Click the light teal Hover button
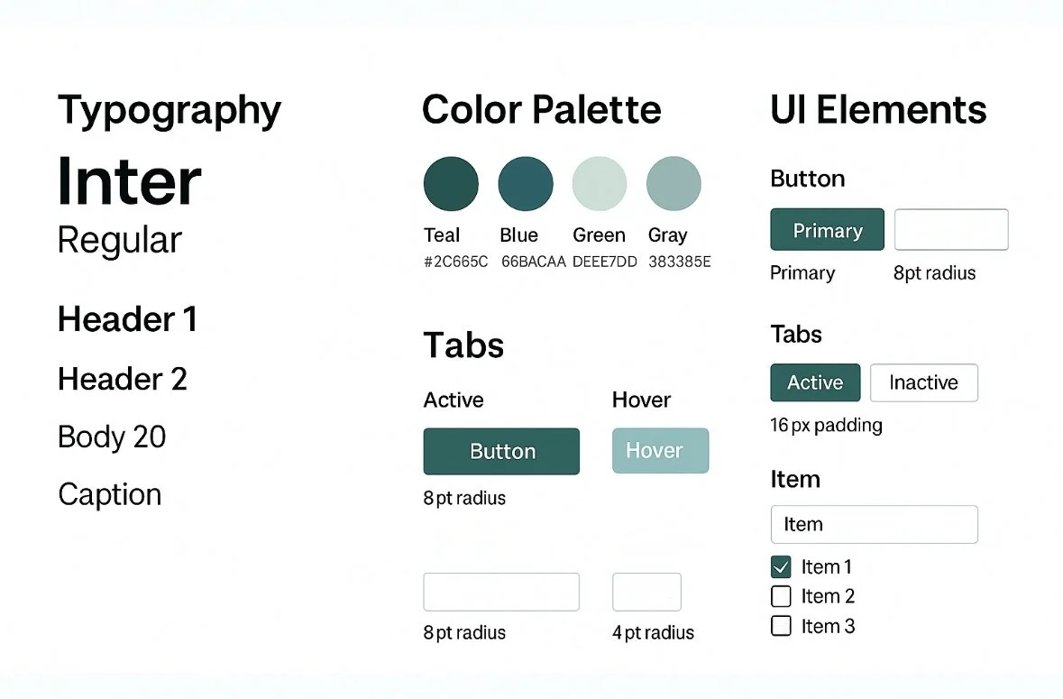This screenshot has height=699, width=1063. 660,451
